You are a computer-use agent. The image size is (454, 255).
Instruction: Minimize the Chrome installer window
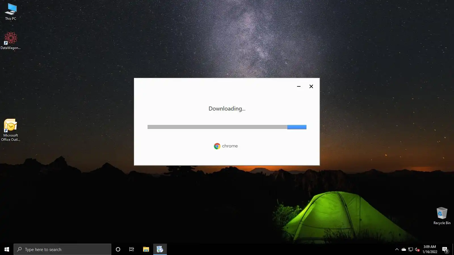(x=299, y=86)
